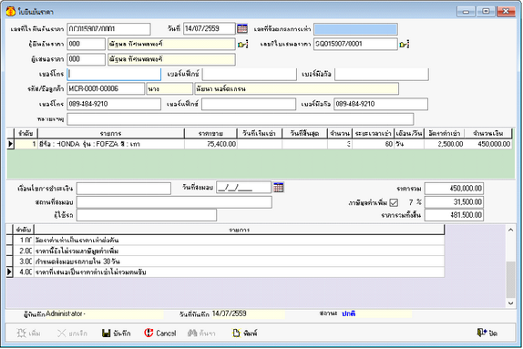This screenshot has height=349, width=523.
Task: Click the empty car user field
Action: (147, 215)
